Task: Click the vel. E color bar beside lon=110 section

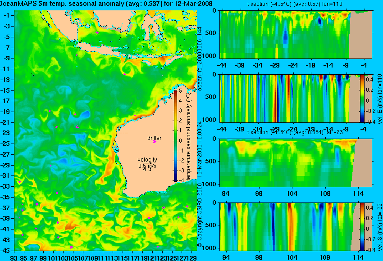Action: click(362, 98)
